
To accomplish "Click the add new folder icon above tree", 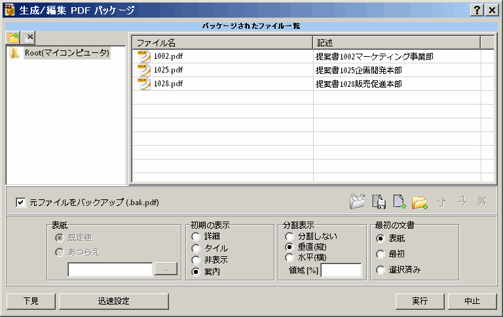I will [x=13, y=38].
